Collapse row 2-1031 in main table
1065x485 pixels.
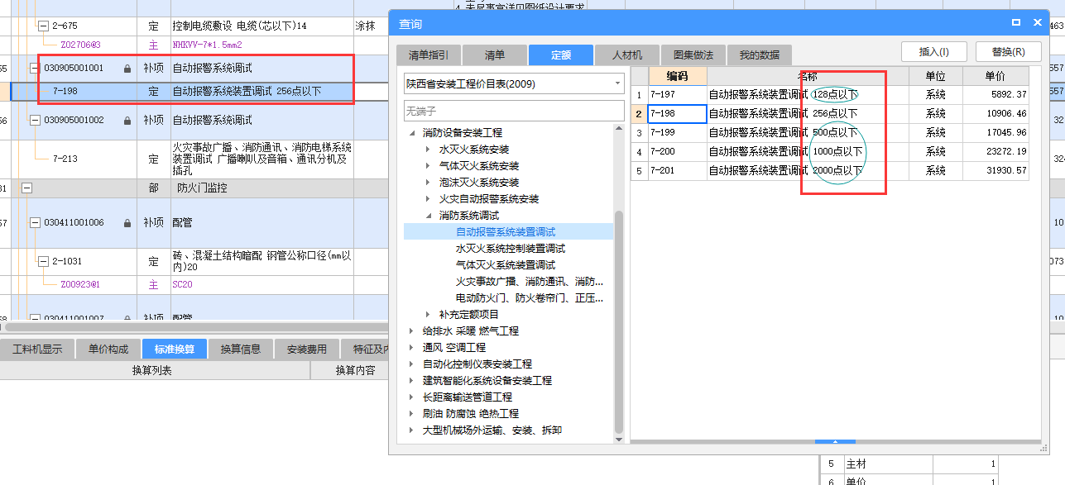[44, 262]
